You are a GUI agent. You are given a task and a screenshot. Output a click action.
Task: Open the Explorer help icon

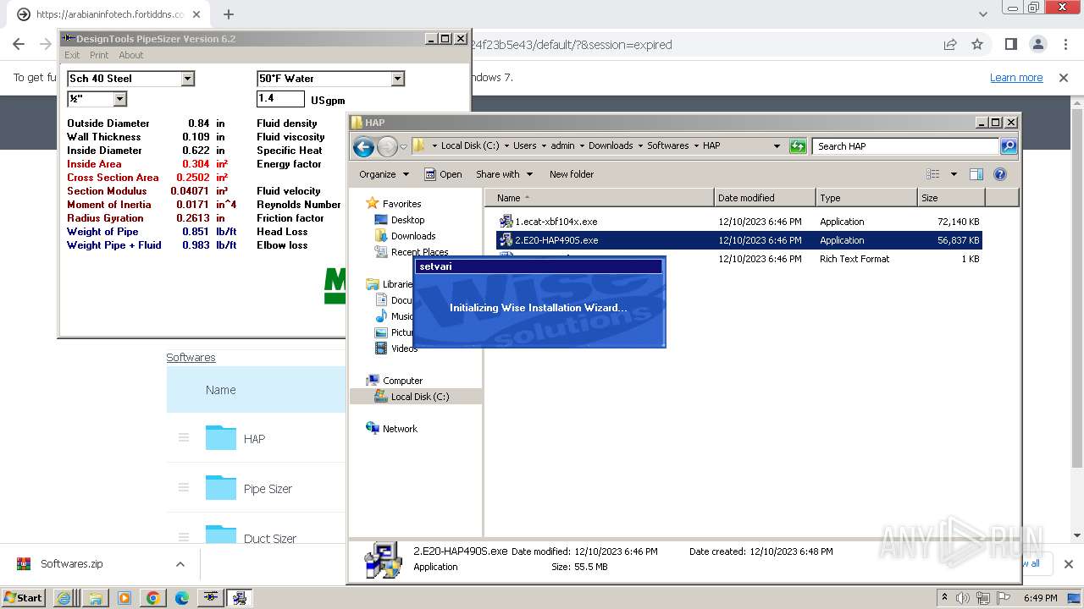(1000, 174)
